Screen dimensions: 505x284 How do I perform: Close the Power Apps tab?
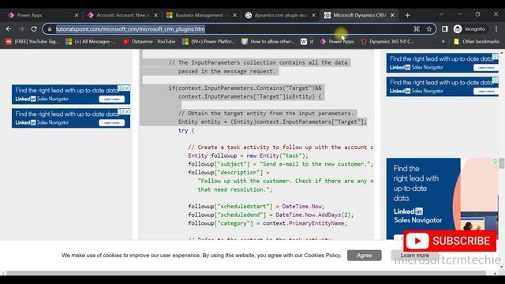pyautogui.click(x=77, y=15)
